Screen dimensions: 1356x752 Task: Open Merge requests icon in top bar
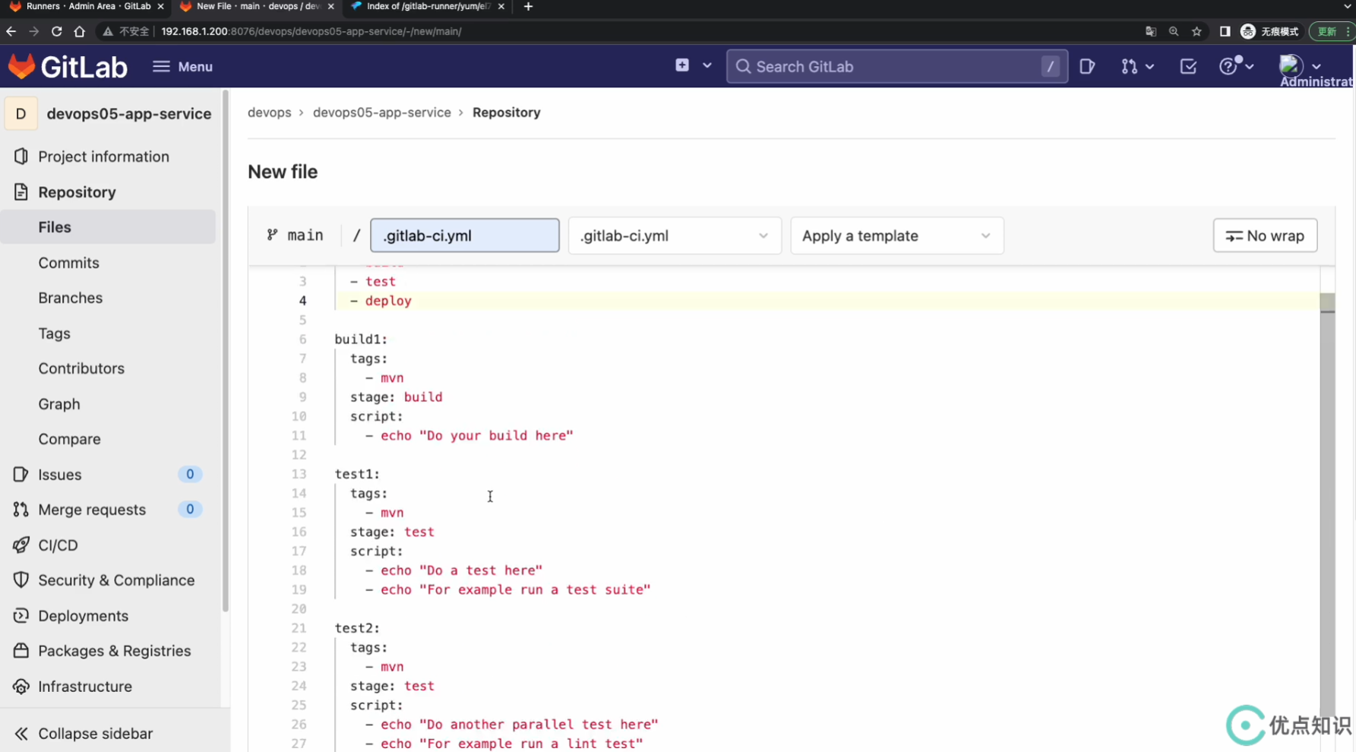tap(1129, 67)
